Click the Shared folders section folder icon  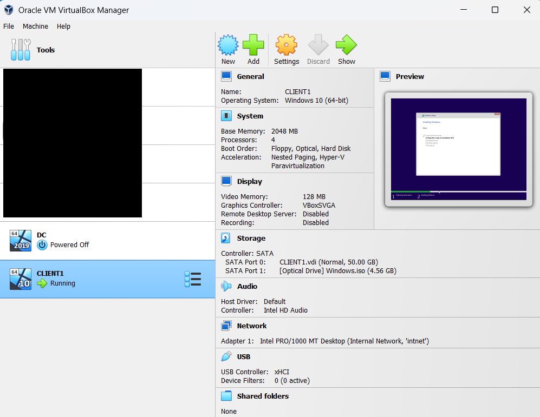[226, 396]
